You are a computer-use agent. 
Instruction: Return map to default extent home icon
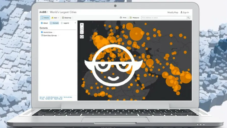(82, 28)
